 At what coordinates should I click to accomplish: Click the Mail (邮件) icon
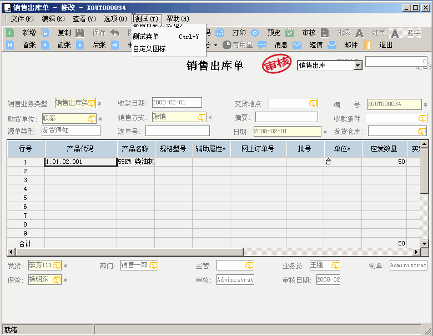click(x=332, y=45)
